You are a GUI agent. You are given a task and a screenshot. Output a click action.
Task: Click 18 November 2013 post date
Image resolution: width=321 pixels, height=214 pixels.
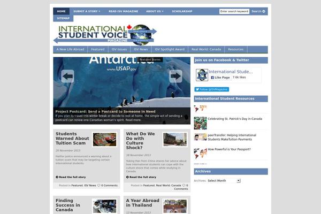(x=139, y=155)
